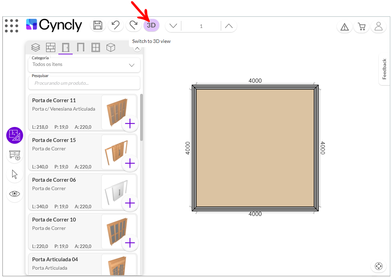Viewport: 392px width, 278px height.
Task: Open the apps grid menu
Action: 12,26
